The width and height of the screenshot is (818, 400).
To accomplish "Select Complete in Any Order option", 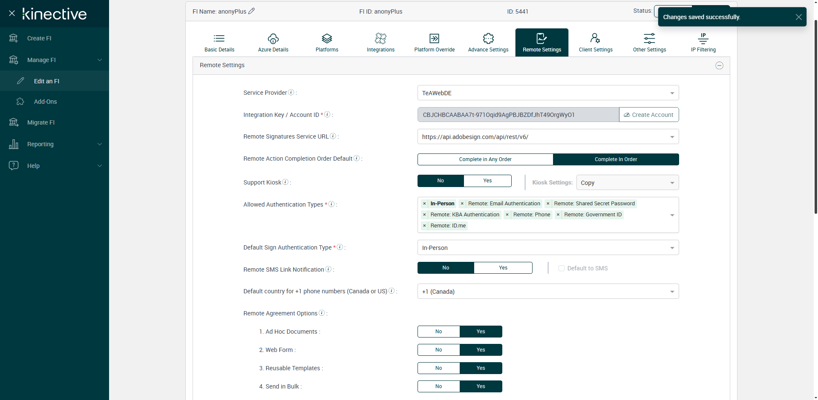I will click(x=485, y=159).
